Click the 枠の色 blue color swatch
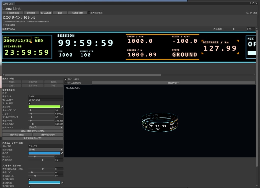This screenshot has width=260, height=188. (44, 153)
